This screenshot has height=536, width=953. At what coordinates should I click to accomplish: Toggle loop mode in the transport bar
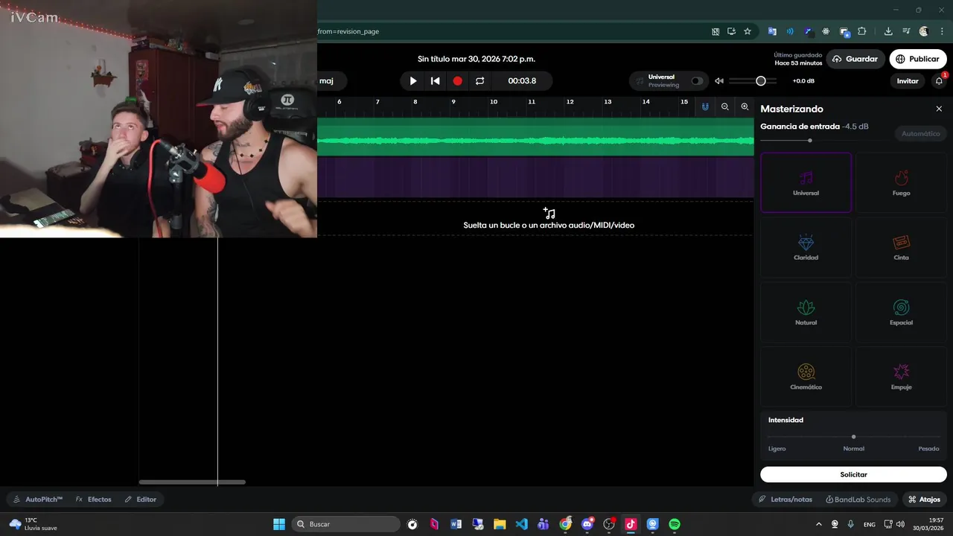479,81
